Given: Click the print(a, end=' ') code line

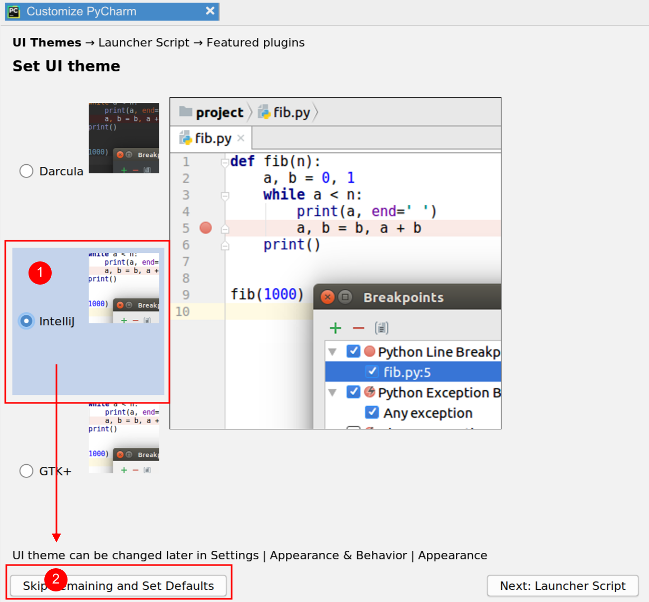Looking at the screenshot, I should 367,211.
